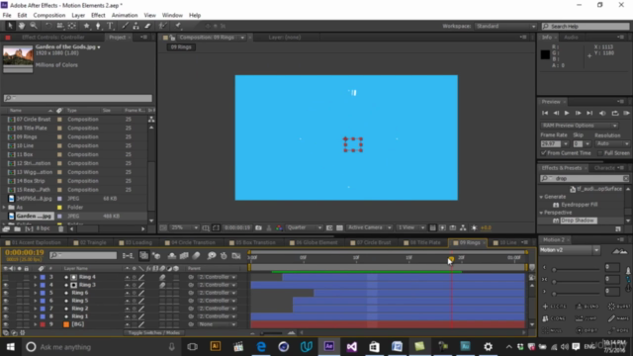Click the timeline zoom slider
This screenshot has width=633, height=356.
coord(271,333)
